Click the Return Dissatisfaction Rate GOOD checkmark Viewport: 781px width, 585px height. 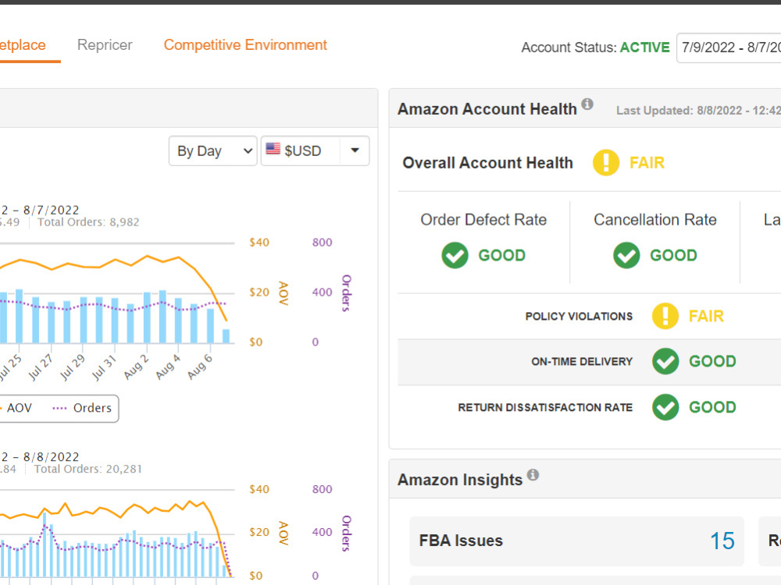tap(665, 406)
